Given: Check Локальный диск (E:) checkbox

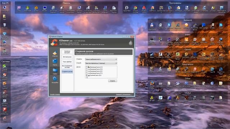Looking at the screenshot, I should tap(87, 71).
